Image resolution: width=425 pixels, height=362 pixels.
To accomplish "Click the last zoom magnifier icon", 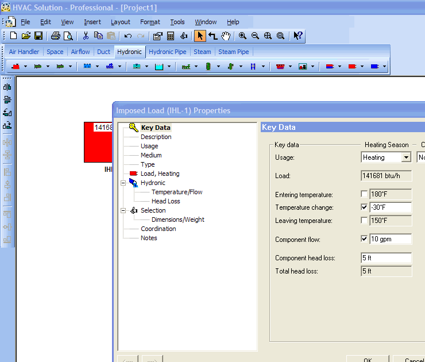I will click(x=280, y=36).
